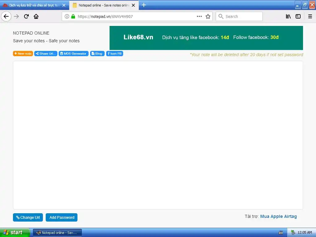Select the Notepad online tab
Viewport: 316px width, 237px height.
point(104,5)
